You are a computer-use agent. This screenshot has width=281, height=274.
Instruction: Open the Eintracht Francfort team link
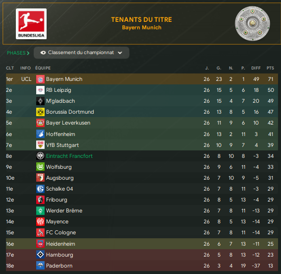(x=69, y=156)
